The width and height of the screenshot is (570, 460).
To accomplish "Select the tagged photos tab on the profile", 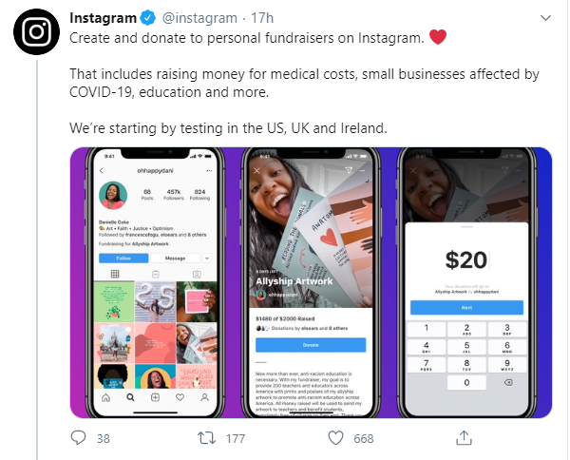I will pyautogui.click(x=197, y=274).
